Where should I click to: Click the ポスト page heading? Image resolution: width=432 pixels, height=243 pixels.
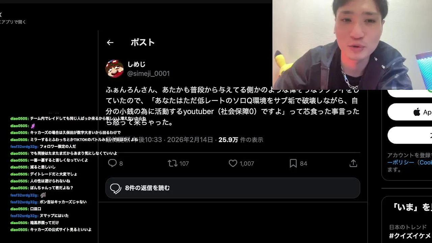coord(143,43)
